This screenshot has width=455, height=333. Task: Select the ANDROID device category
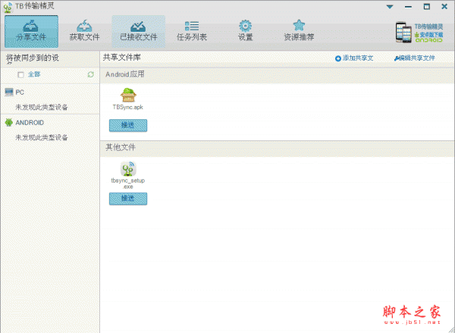(x=49, y=123)
